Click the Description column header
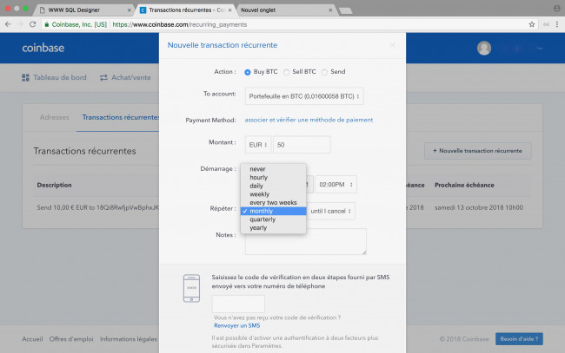 tap(55, 185)
